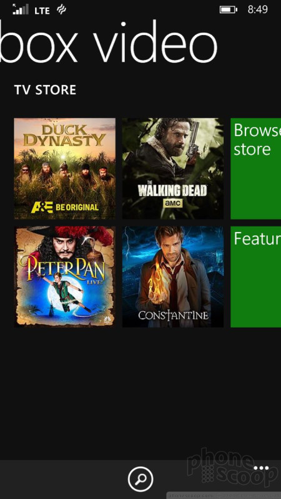Tap the battery status icon

click(228, 10)
